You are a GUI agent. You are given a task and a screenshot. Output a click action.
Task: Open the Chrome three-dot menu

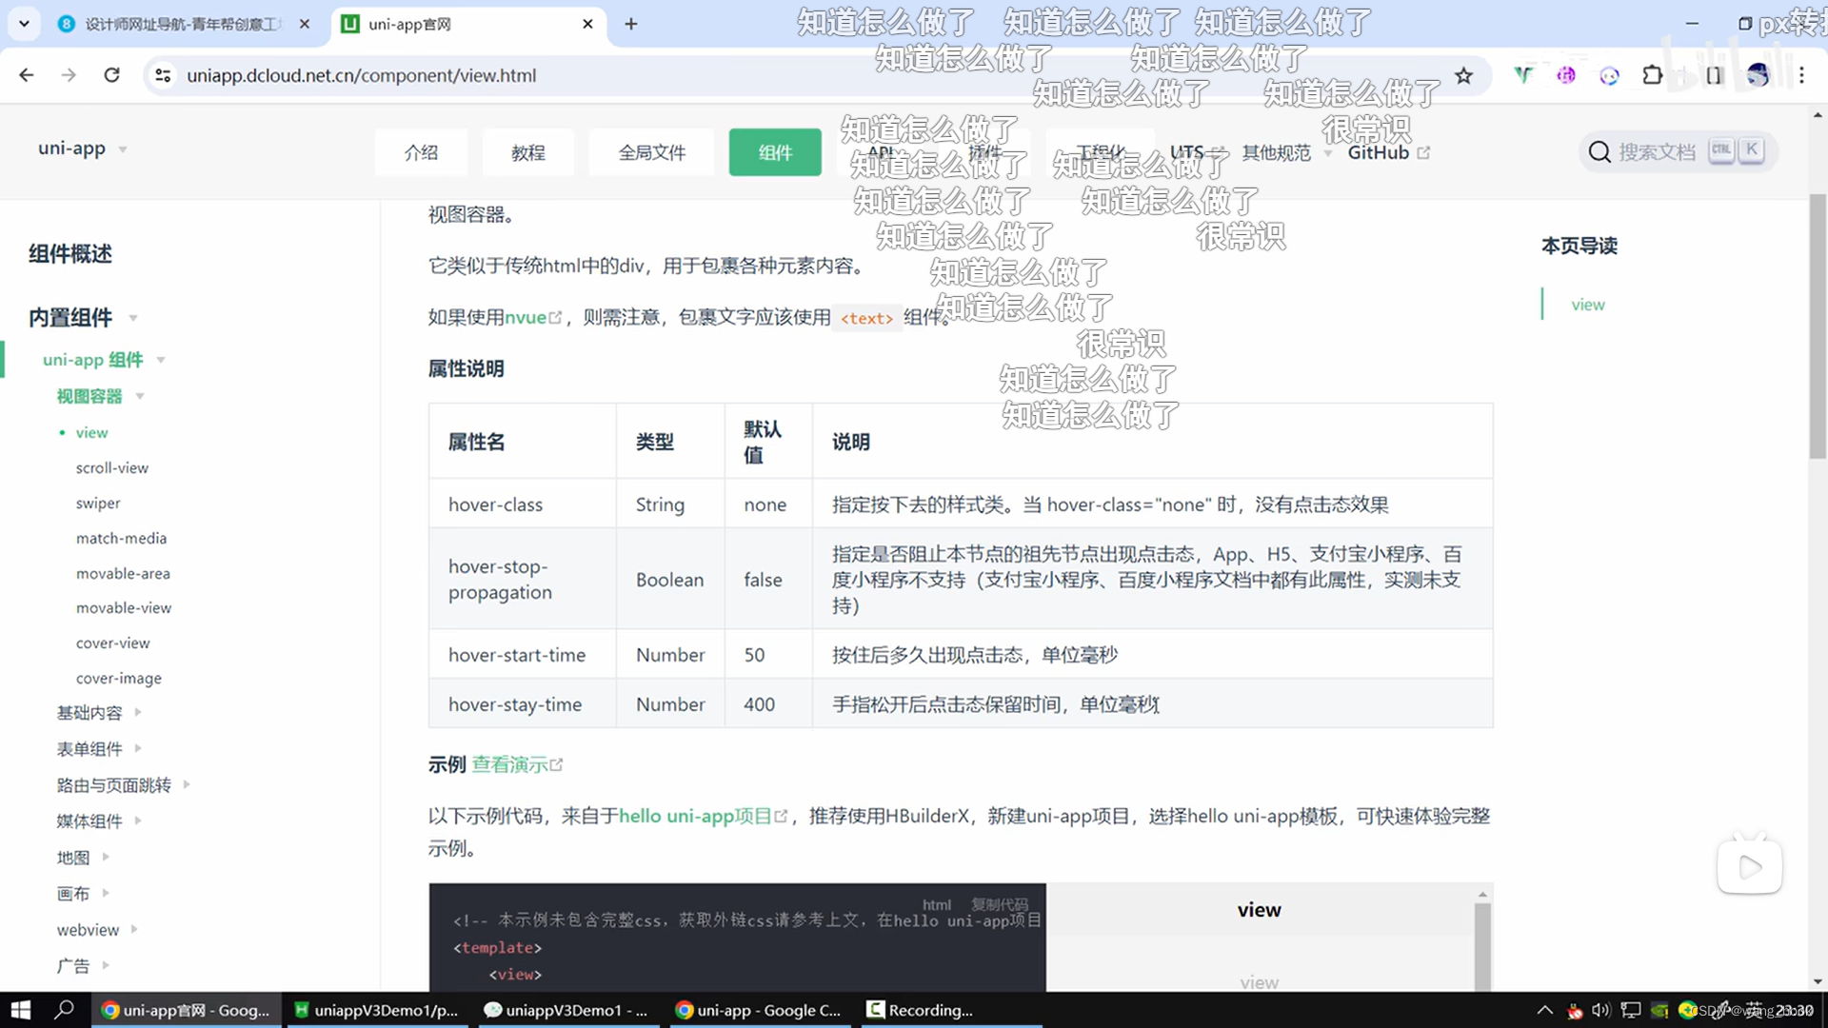click(x=1801, y=75)
